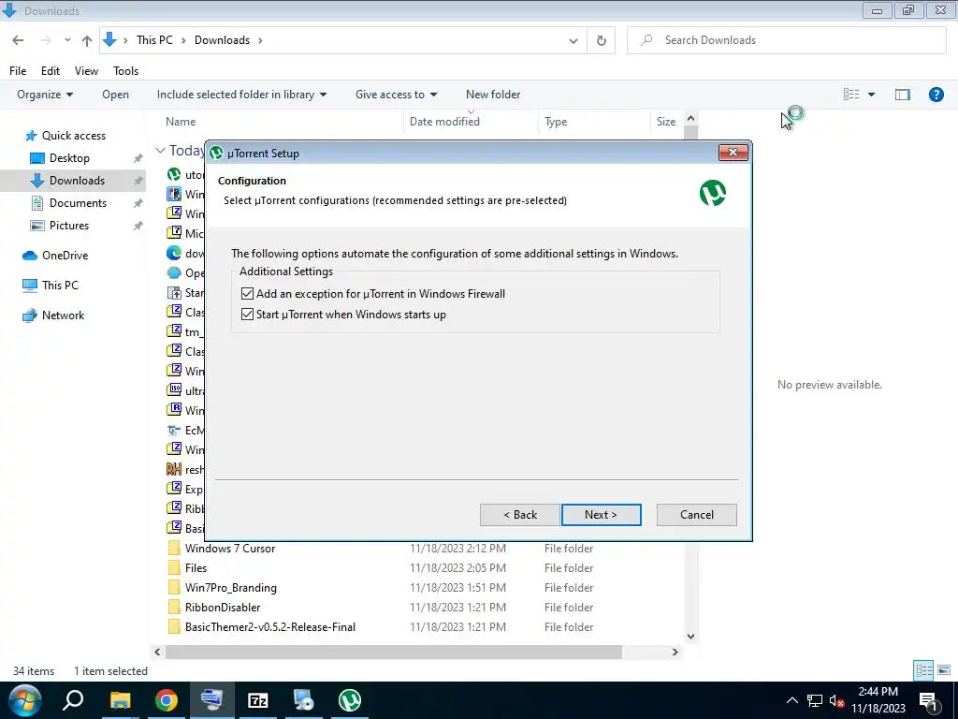The height and width of the screenshot is (719, 958).
Task: Open recent locations dropdown chevron
Action: (67, 40)
